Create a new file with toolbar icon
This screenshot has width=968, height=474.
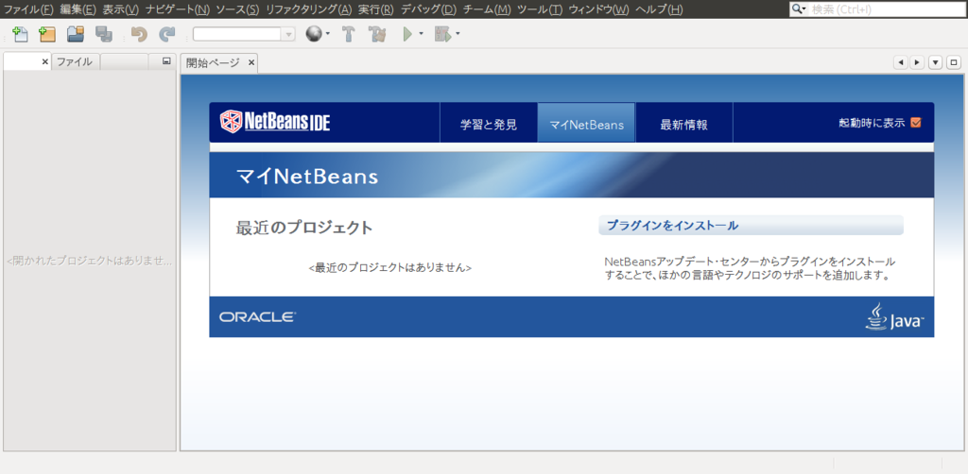(x=21, y=35)
